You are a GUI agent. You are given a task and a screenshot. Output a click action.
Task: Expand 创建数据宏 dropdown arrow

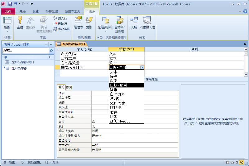point(106,31)
